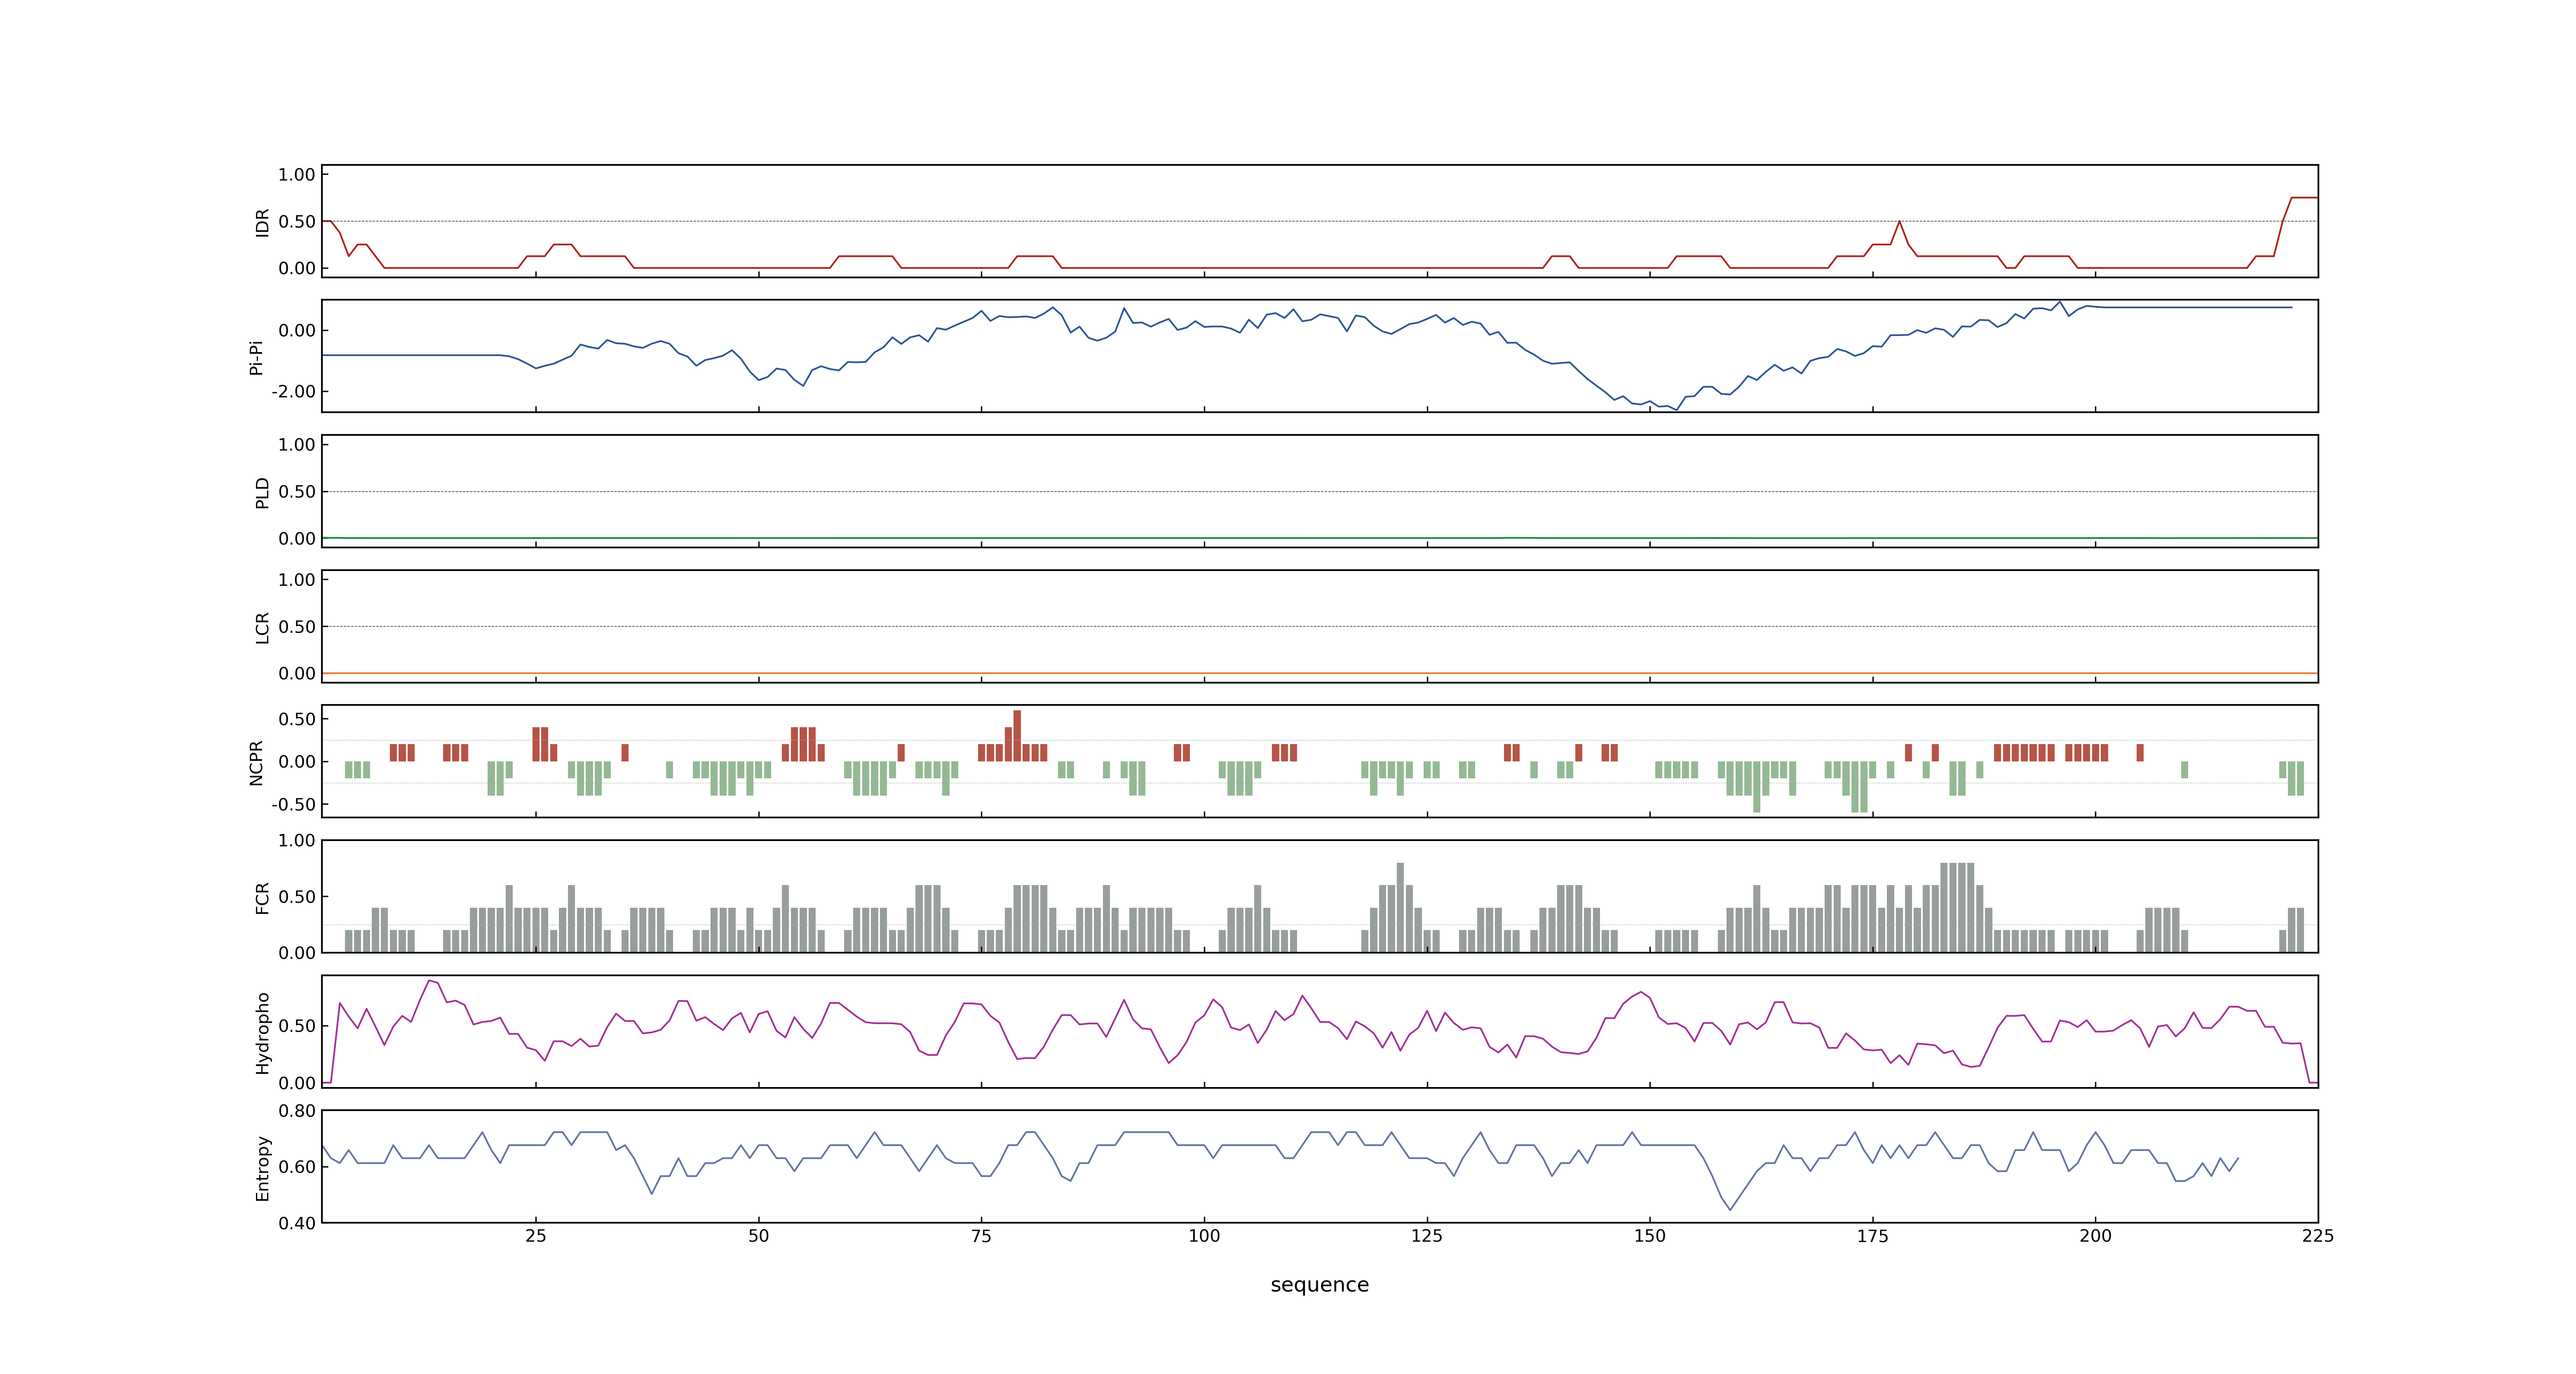2576x1374 pixels.
Task: Click the IDR peak near residue 178
Action: (x=1899, y=222)
